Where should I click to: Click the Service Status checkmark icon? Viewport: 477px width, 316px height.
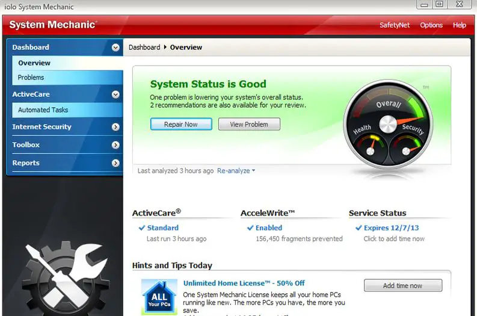[x=359, y=228]
